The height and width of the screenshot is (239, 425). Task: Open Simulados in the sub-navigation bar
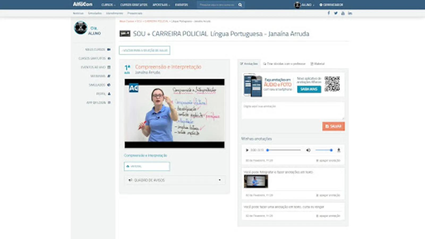click(x=95, y=13)
